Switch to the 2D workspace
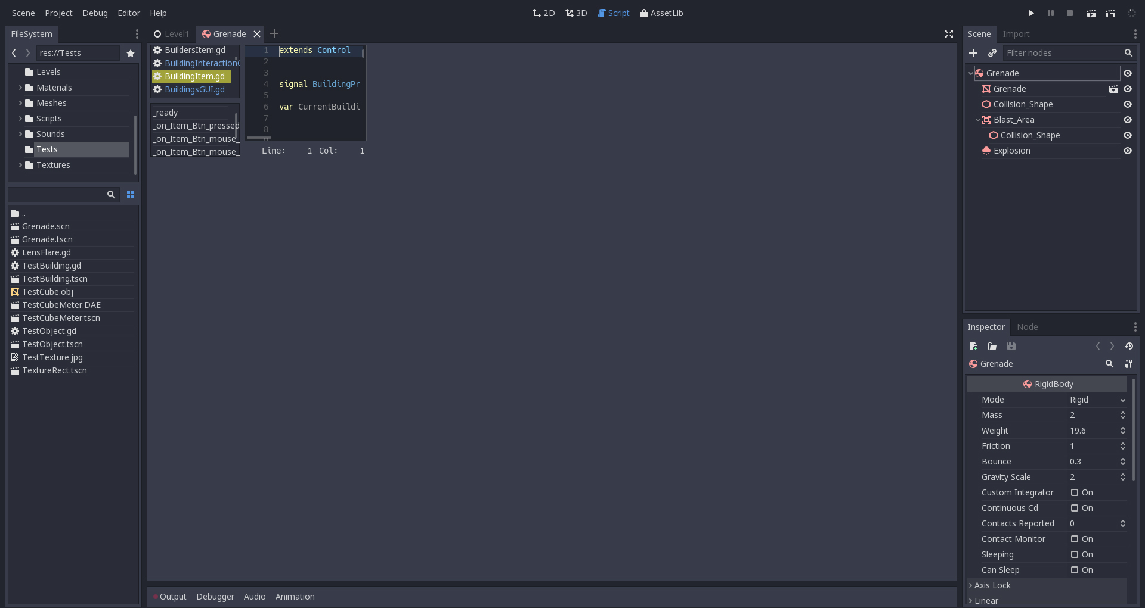Image resolution: width=1145 pixels, height=608 pixels. click(543, 13)
